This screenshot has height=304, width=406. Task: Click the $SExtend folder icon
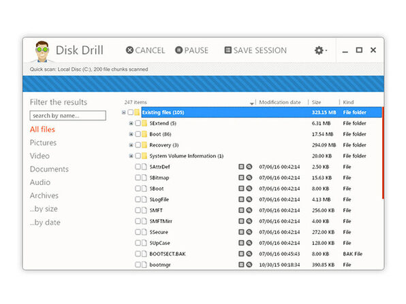pyautogui.click(x=144, y=123)
